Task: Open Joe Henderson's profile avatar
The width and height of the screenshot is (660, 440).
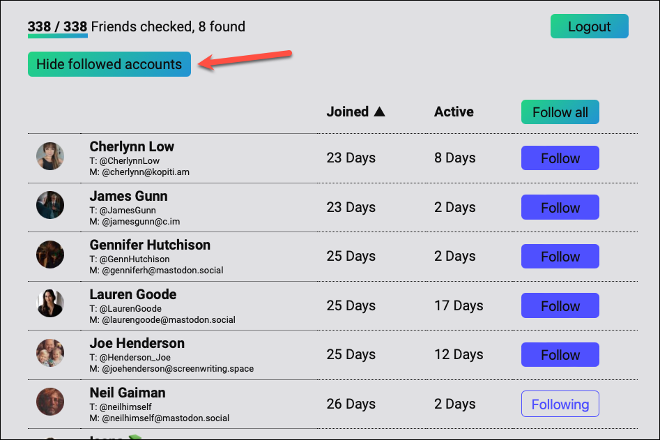Action: click(50, 352)
